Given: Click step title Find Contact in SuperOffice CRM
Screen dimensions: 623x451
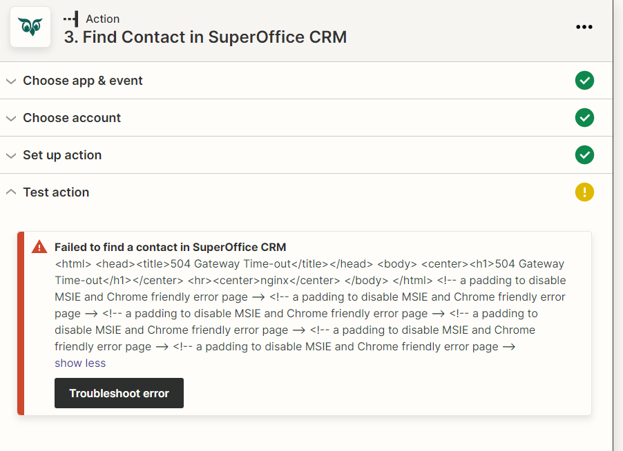Looking at the screenshot, I should tap(205, 37).
